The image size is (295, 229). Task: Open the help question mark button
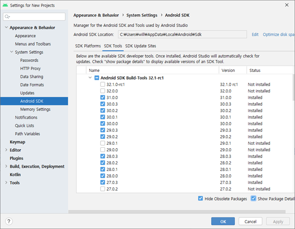pyautogui.click(x=9, y=221)
